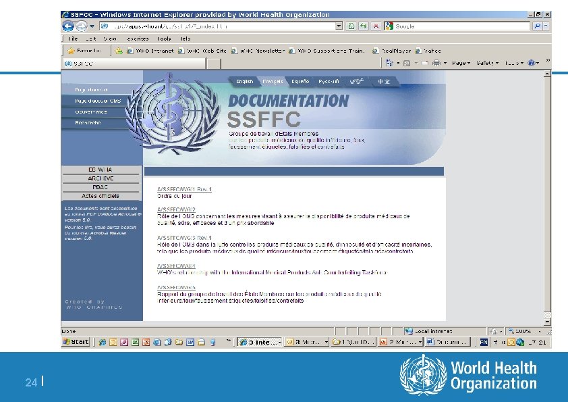Open document A/SSFFC/WG/4
The image size is (568, 402).
(177, 266)
